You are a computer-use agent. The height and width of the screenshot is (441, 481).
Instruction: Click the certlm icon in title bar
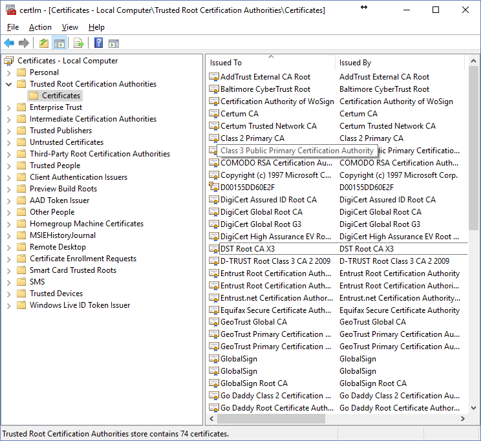coord(10,10)
